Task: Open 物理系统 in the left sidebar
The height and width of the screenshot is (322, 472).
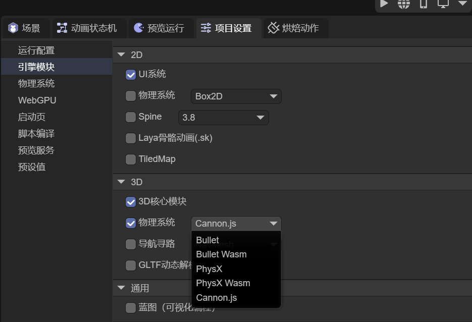Action: pos(36,84)
